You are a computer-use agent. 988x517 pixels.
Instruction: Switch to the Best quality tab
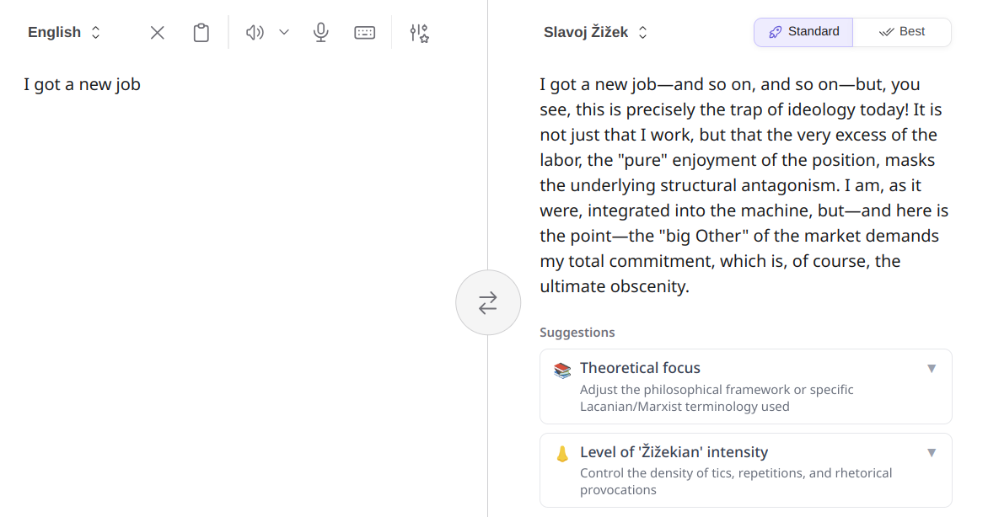[x=902, y=31]
